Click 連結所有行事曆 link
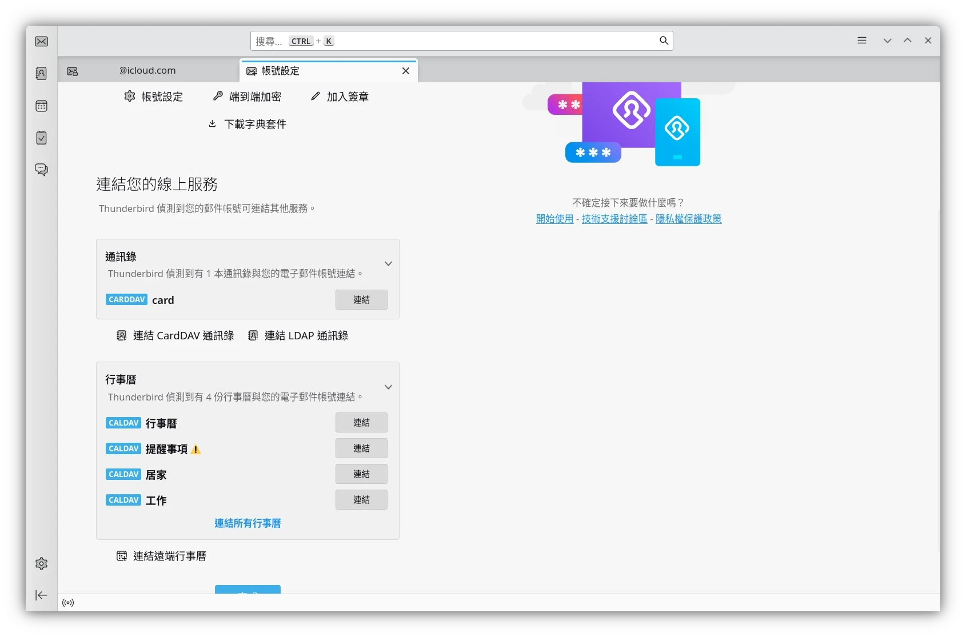The width and height of the screenshot is (966, 637). [x=247, y=523]
